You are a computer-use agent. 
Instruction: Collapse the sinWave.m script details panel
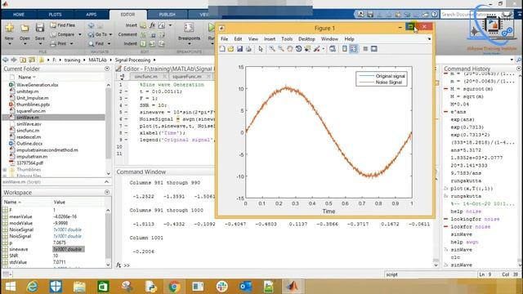(107, 182)
